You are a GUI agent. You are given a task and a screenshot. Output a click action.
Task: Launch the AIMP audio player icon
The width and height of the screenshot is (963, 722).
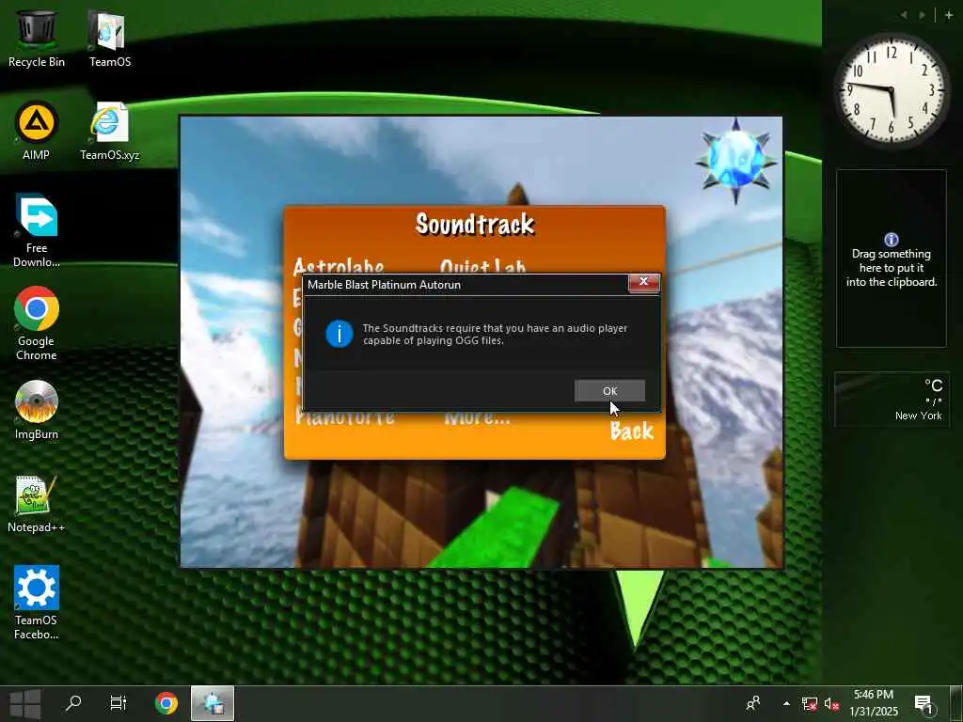point(37,131)
